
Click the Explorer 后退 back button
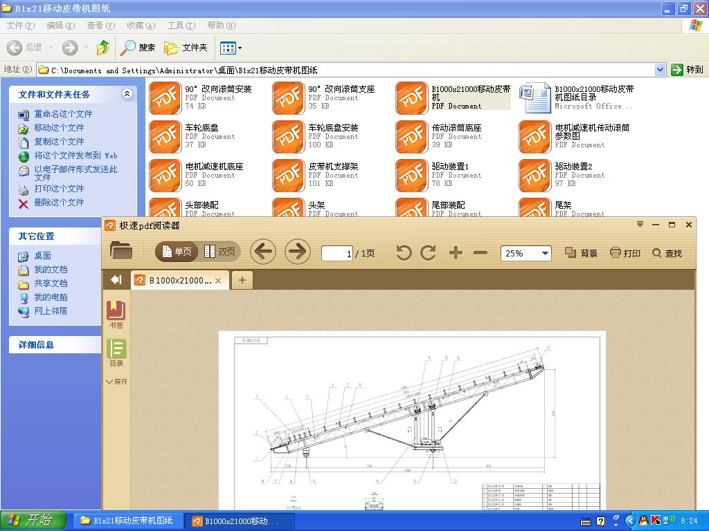coord(24,48)
